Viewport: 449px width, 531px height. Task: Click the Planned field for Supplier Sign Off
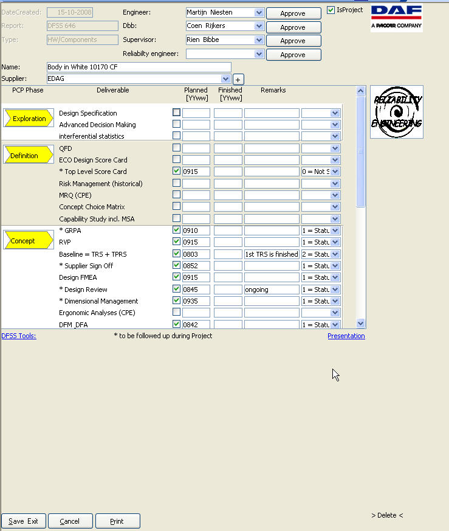pyautogui.click(x=196, y=266)
